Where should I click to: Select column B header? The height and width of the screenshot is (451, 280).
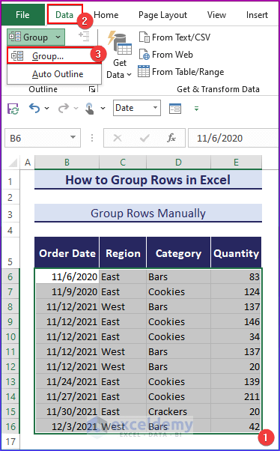coord(67,163)
